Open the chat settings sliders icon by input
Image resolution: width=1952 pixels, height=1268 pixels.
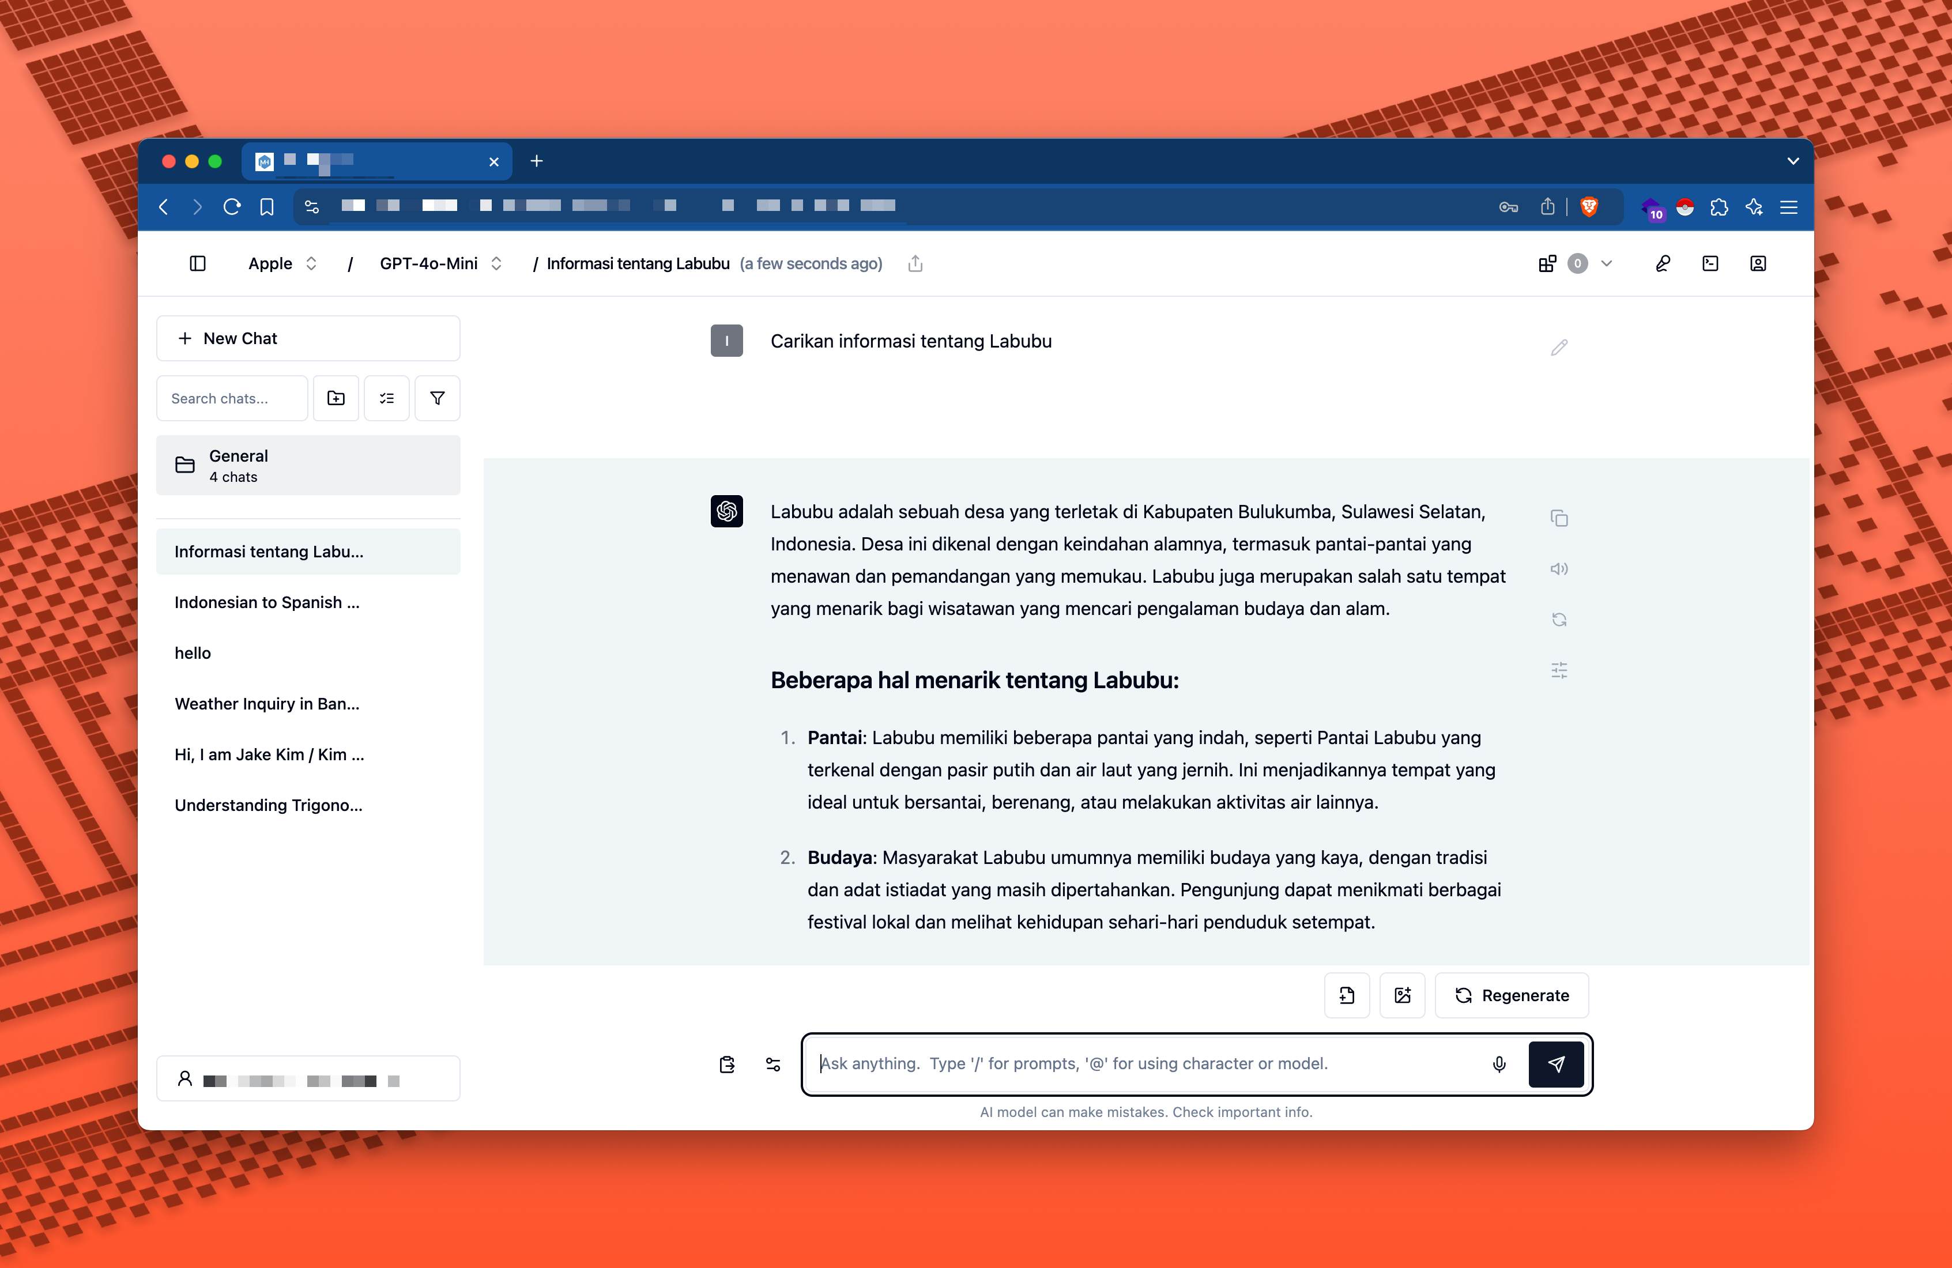772,1065
